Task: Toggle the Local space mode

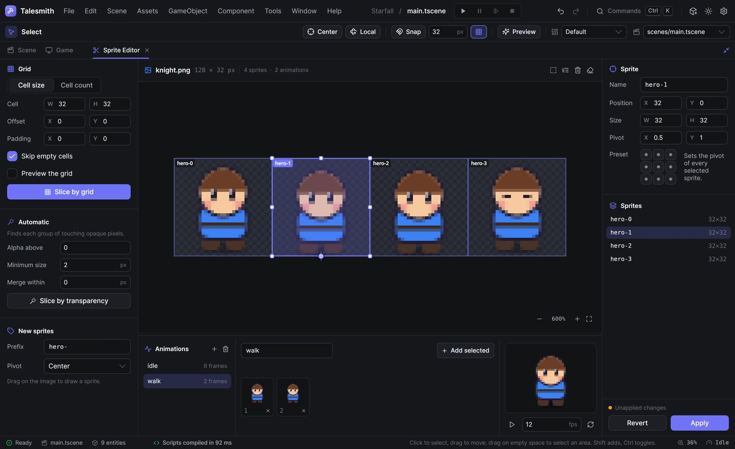Action: click(x=363, y=32)
